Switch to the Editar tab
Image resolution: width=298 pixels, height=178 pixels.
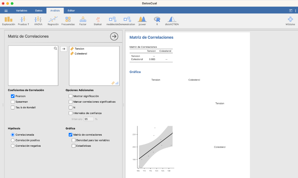click(x=71, y=11)
